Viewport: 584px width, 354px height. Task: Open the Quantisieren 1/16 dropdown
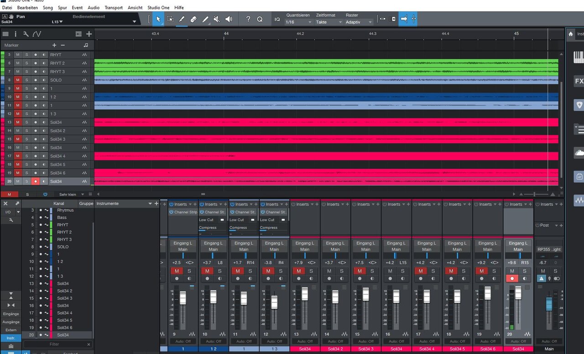point(299,22)
